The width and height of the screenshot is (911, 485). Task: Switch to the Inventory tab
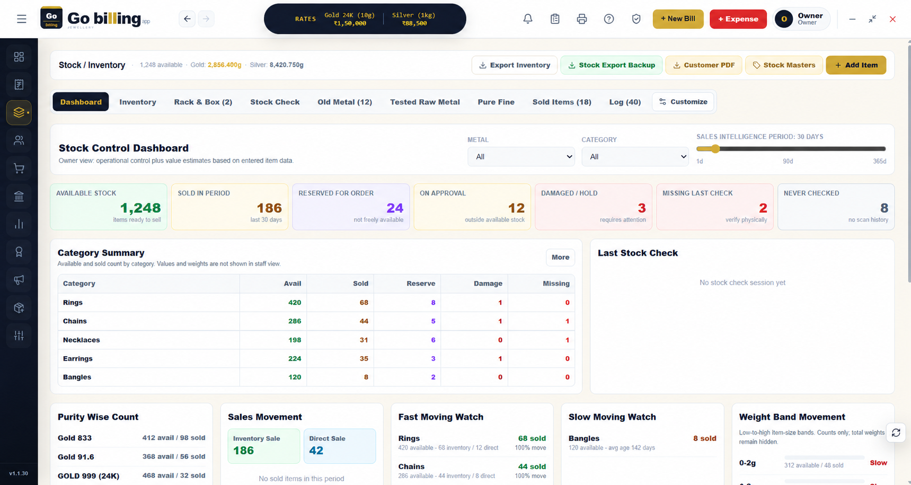138,102
